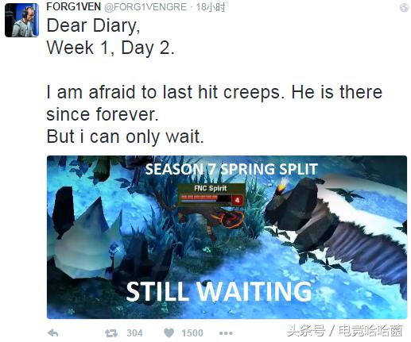Image resolution: width=411 pixels, height=342 pixels.
Task: Visit the @FORG1VENGRE handle link
Action: coord(145,7)
